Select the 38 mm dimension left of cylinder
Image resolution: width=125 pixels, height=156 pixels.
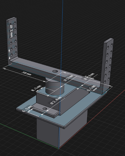click(26, 73)
